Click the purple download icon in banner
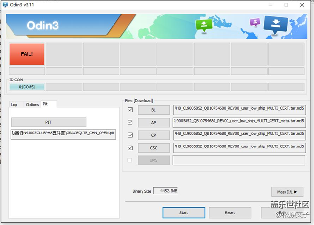Image resolution: width=314 pixels, height=225 pixels. [255, 23]
